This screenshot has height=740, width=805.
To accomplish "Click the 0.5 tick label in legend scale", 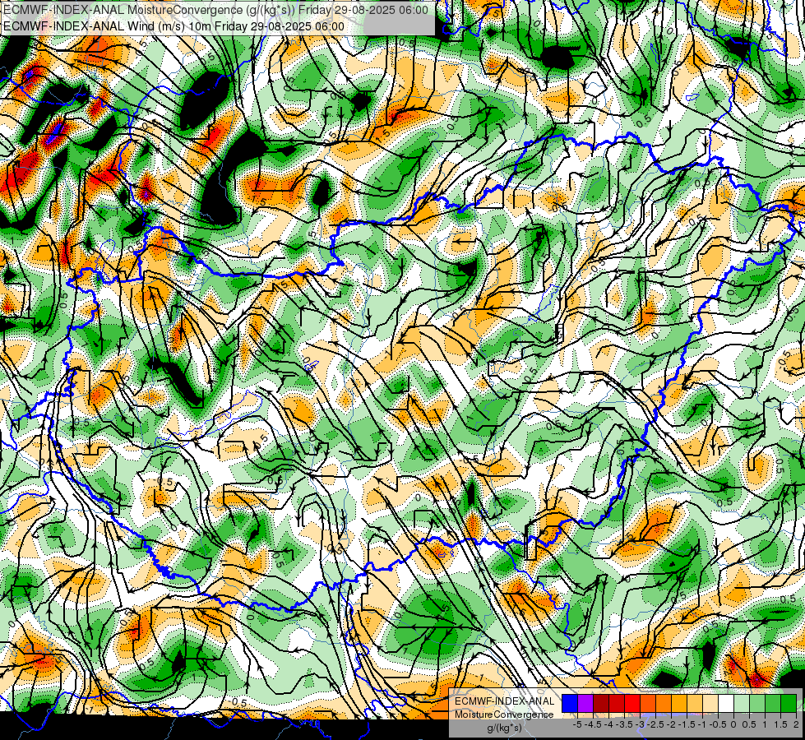I will (x=749, y=724).
